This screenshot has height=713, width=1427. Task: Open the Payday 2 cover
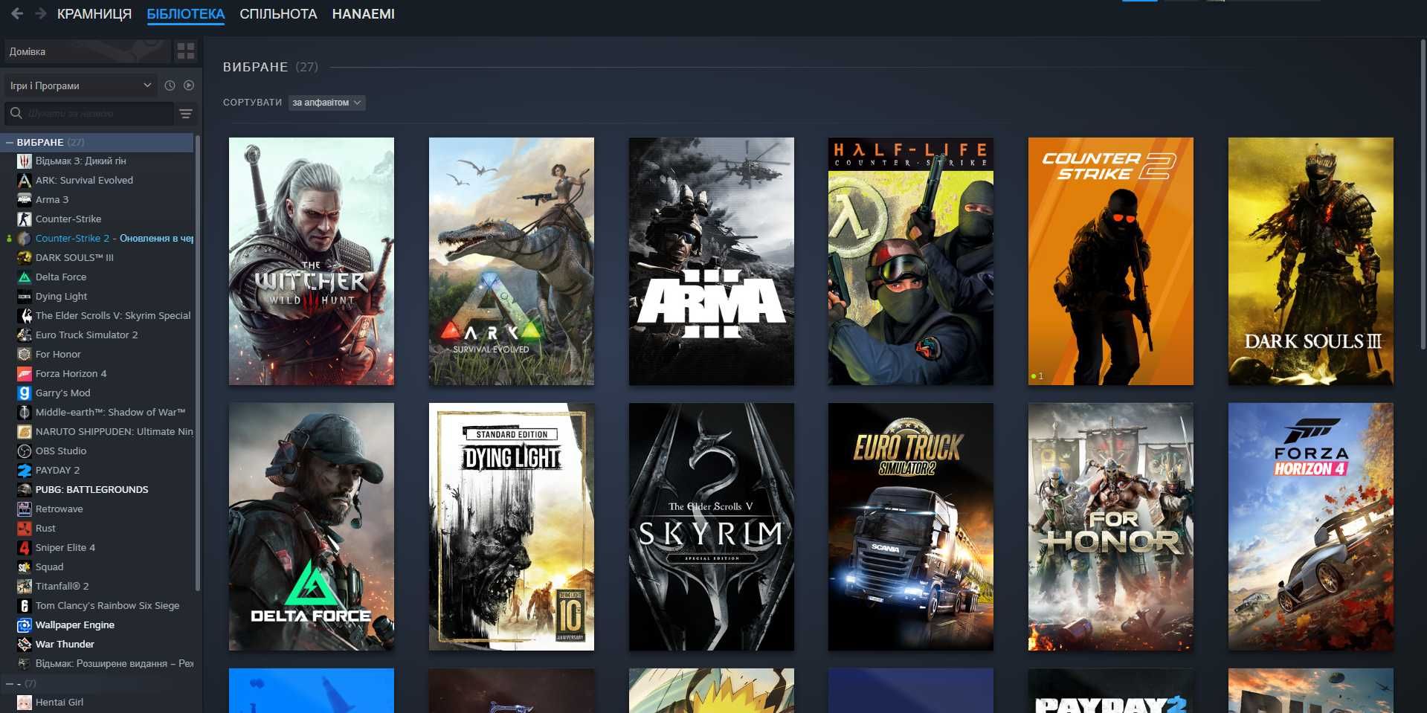point(1111,691)
